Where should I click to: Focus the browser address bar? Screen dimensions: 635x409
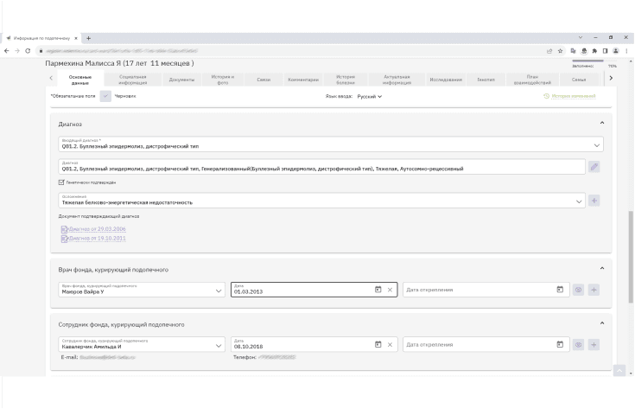pos(292,51)
